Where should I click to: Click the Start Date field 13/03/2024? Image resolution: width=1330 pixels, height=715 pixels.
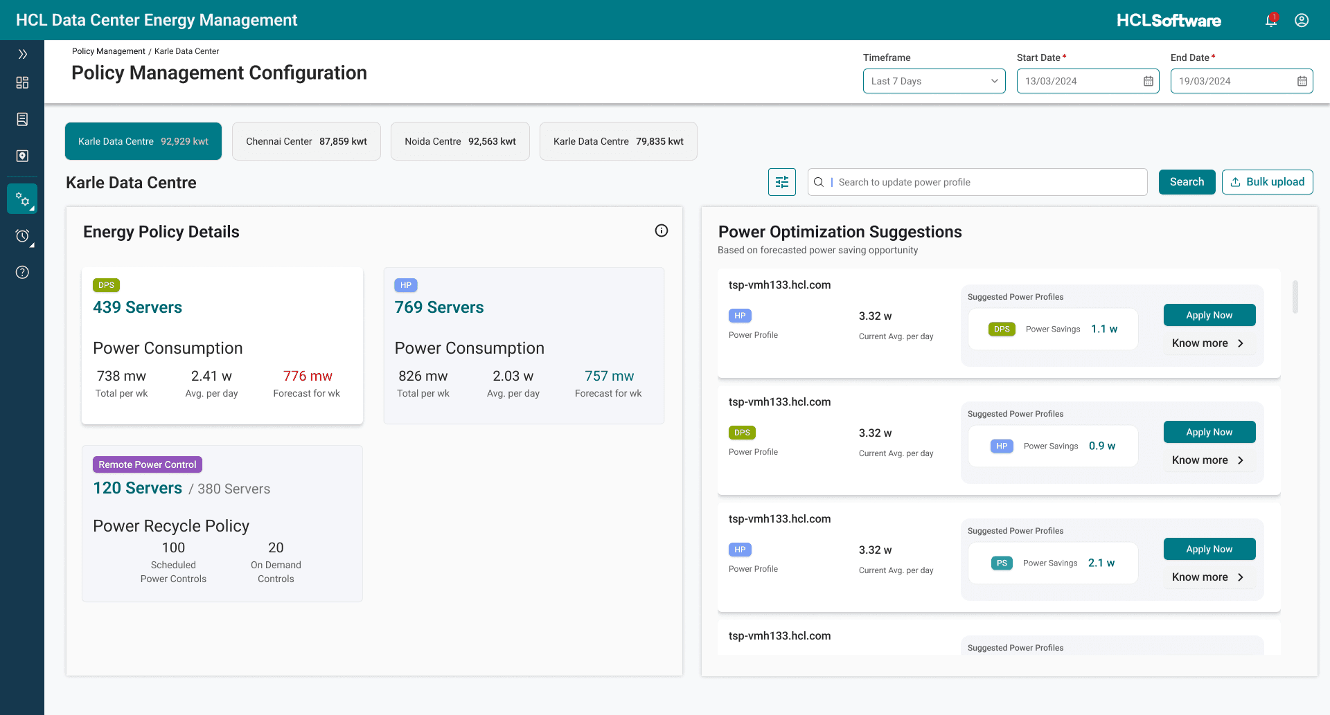coord(1088,81)
